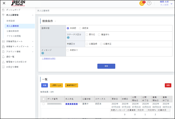Viewport: 175px width, 119px height.
Task: Click the blue 検索 button
Action: pyautogui.click(x=106, y=66)
